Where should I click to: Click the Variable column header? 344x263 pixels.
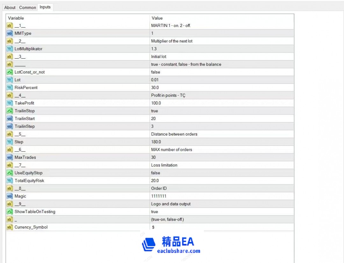[16, 18]
